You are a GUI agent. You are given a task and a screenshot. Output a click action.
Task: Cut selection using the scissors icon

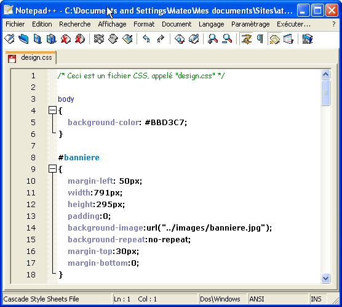(x=99, y=39)
